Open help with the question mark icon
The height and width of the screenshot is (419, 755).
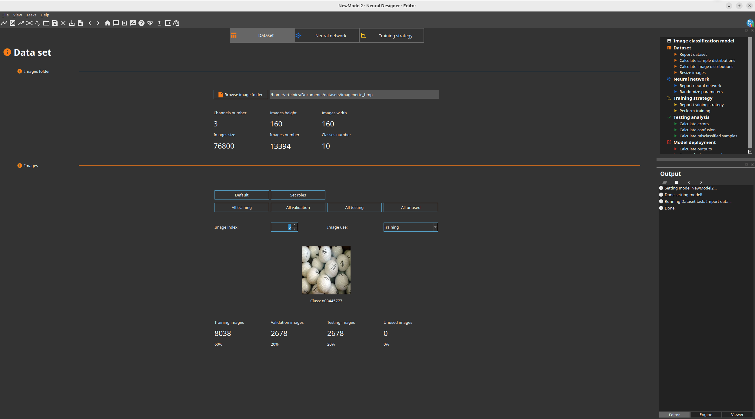[141, 23]
